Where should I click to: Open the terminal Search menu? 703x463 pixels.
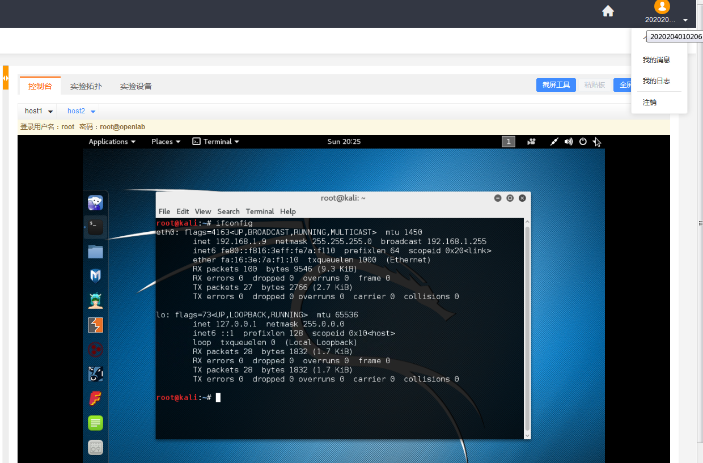[x=228, y=211]
